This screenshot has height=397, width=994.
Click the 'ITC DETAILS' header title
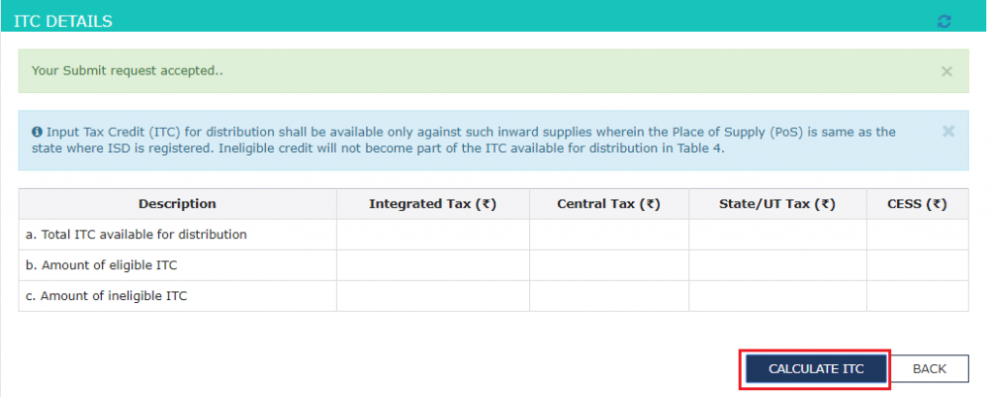coord(63,21)
